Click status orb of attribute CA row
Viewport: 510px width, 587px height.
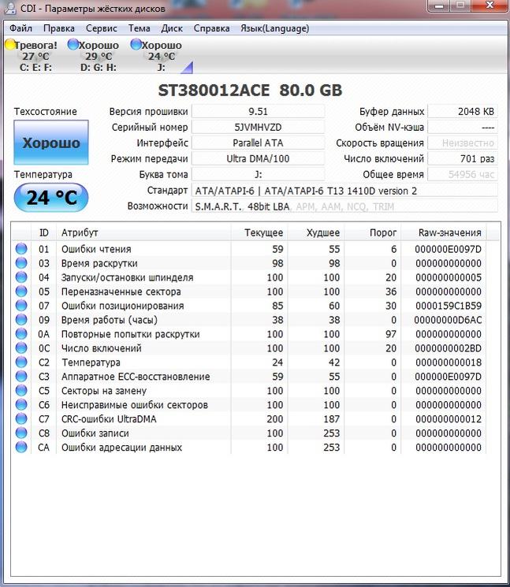(21, 447)
